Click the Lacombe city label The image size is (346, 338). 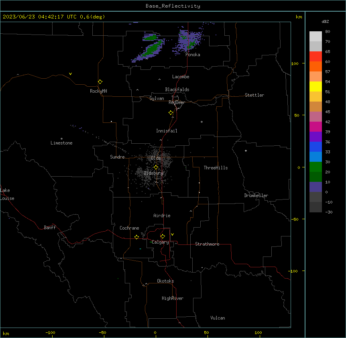point(181,77)
